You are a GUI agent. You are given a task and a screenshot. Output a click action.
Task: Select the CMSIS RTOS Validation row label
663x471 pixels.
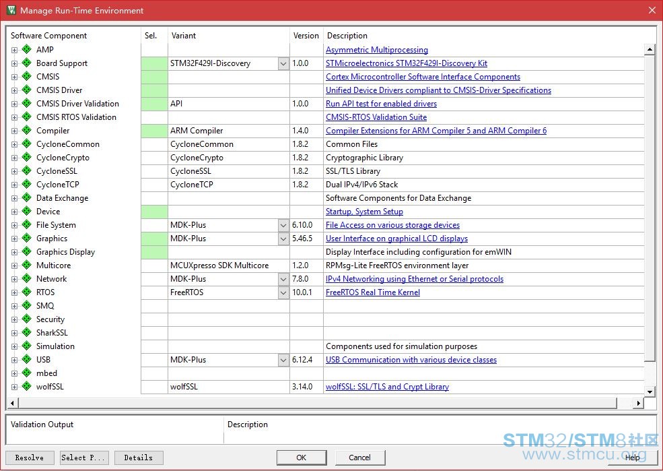click(x=76, y=117)
